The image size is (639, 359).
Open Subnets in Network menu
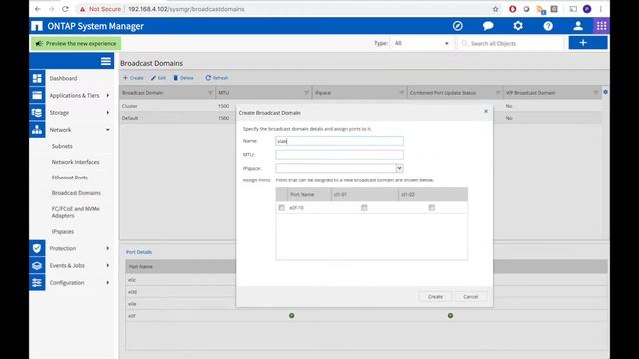[62, 146]
